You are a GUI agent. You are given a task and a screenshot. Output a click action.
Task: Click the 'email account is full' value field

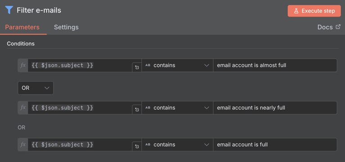275,144
